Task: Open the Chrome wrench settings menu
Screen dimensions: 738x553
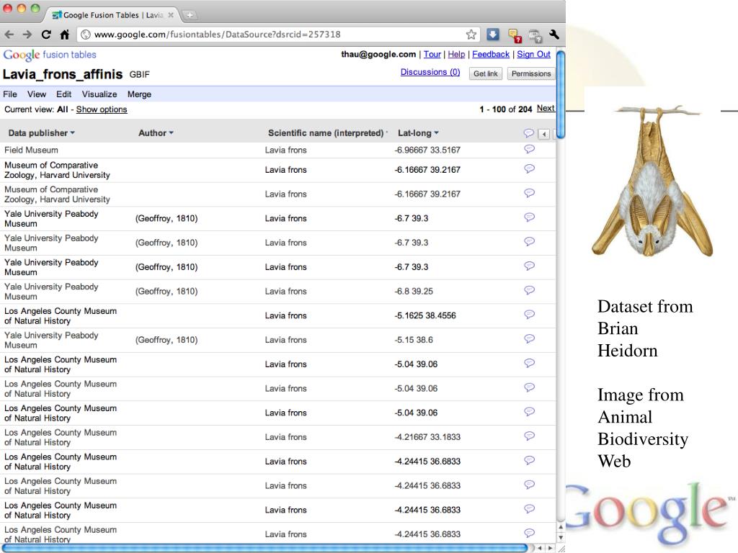Action: pos(554,34)
